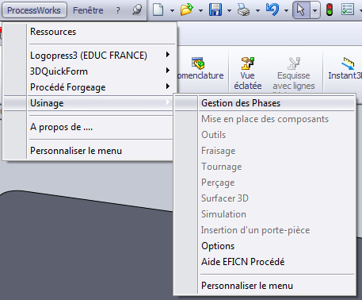Choose Options in the Usinage submenu
The height and width of the screenshot is (300, 362).
tap(218, 246)
